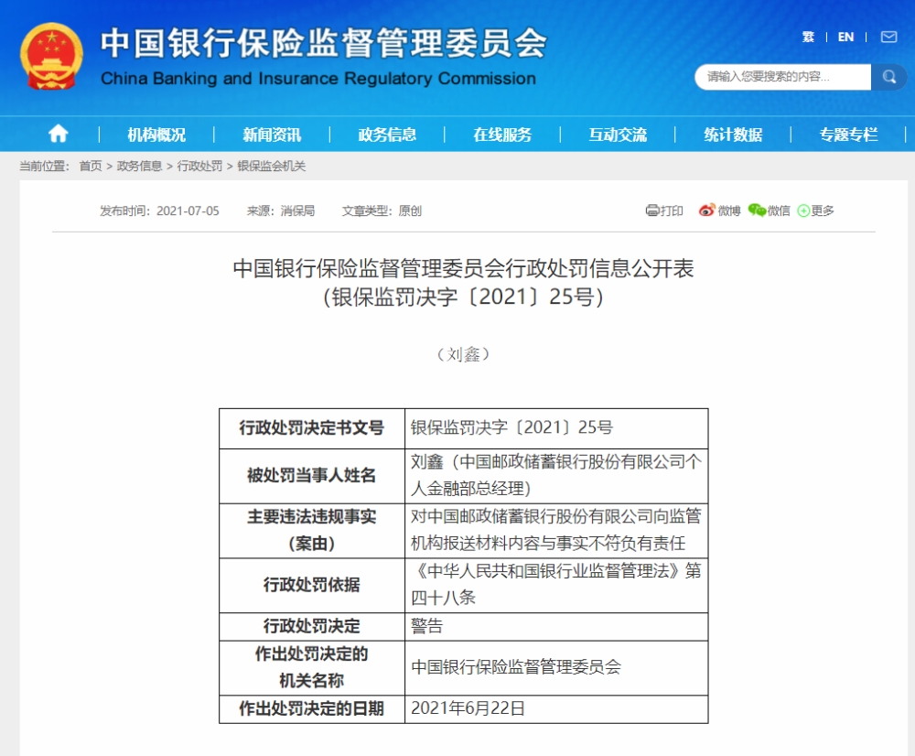Image resolution: width=915 pixels, height=756 pixels.
Task: Select cell about 刘鑫 个人金融部总经理
Action: [x=556, y=475]
